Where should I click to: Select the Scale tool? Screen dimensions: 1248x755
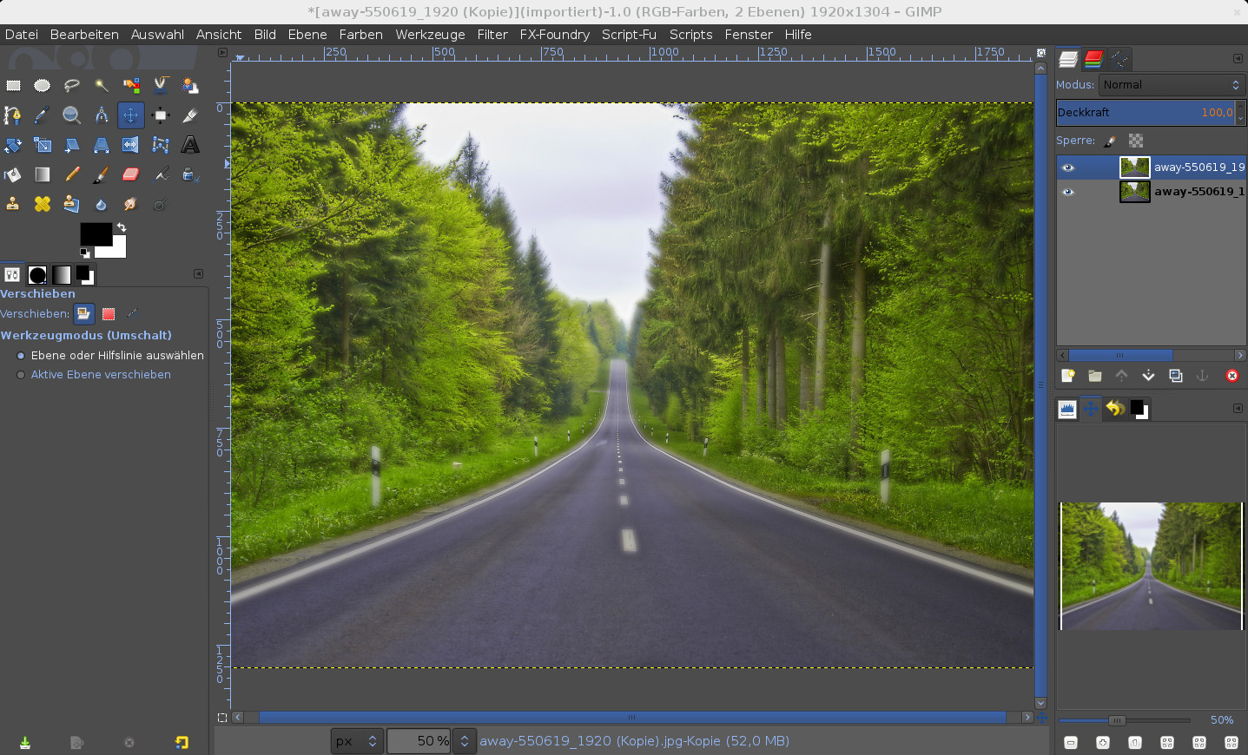43,145
